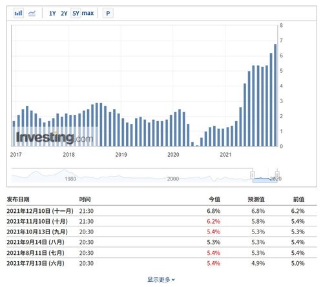Image resolution: width=323 pixels, height=287 pixels.
Task: Select the max time range
Action: click(88, 14)
